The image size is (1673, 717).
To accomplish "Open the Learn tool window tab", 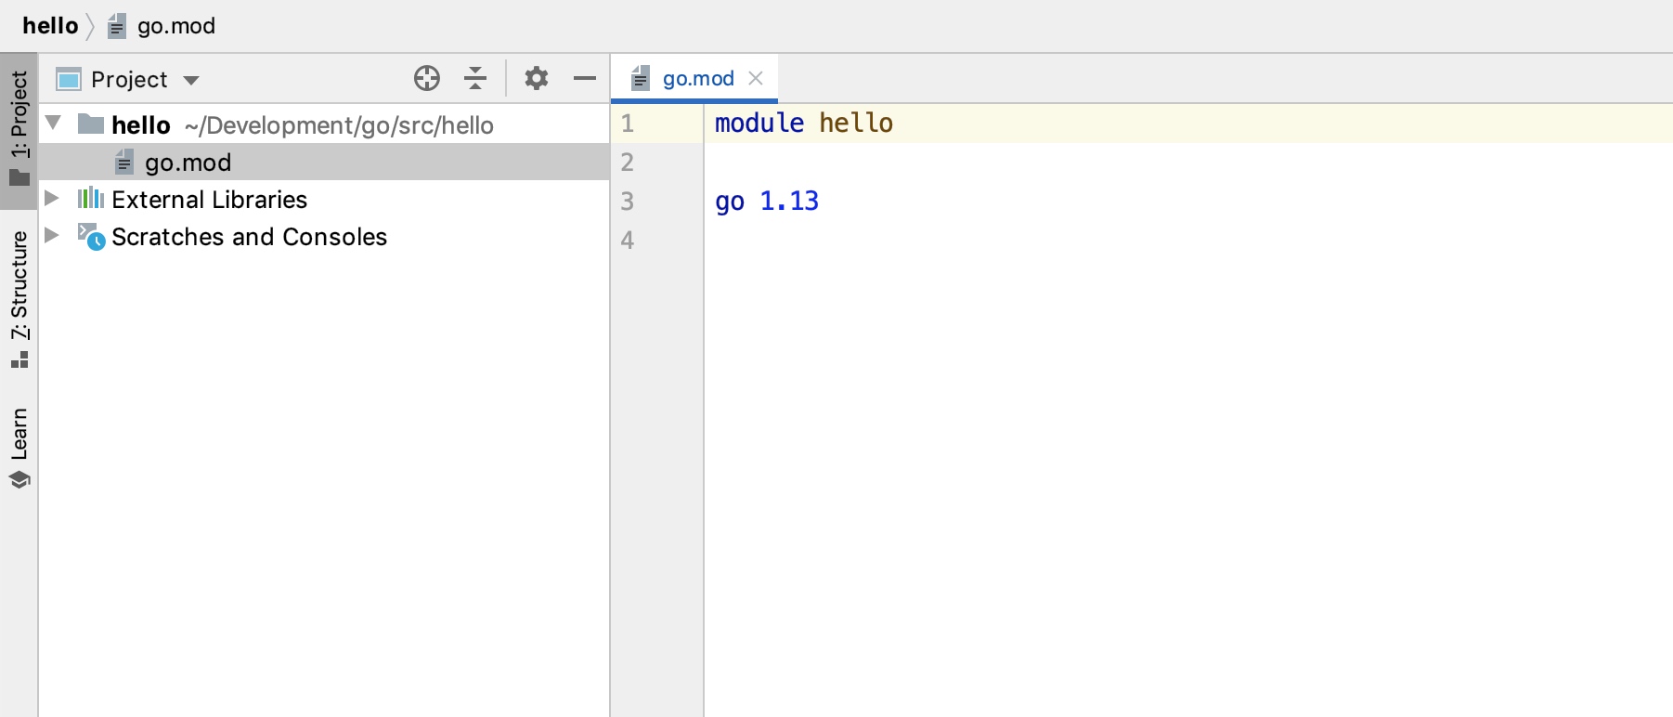I will (x=19, y=448).
